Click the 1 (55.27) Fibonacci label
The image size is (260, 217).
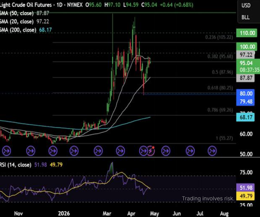[x=224, y=138]
